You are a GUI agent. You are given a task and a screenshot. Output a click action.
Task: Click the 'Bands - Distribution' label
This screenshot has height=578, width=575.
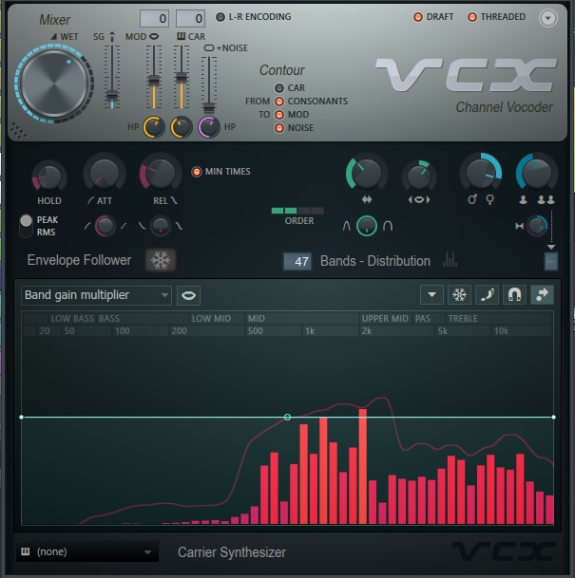pos(375,261)
